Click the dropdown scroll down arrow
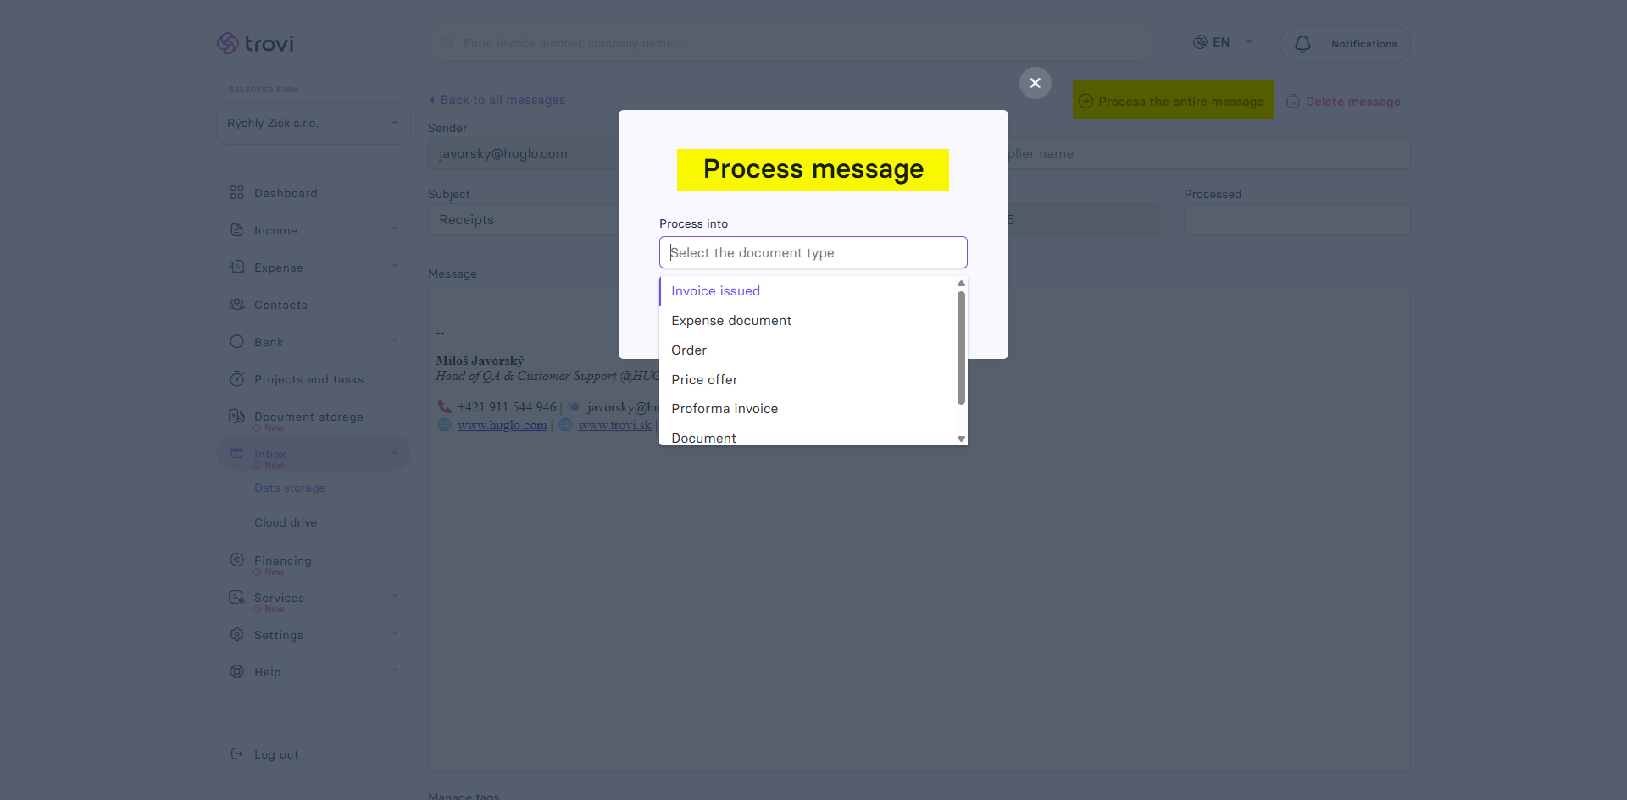This screenshot has height=800, width=1627. 961,439
